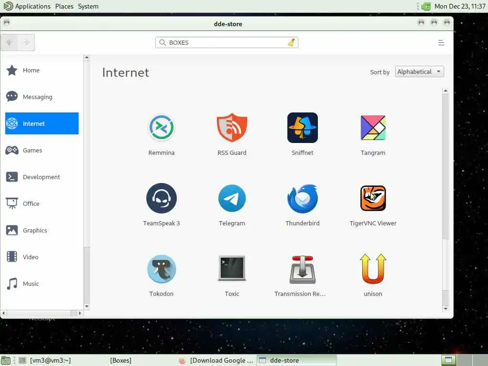Click the sidebar horizontal scroll left arrow
The width and height of the screenshot is (488, 366).
[x=3, y=313]
